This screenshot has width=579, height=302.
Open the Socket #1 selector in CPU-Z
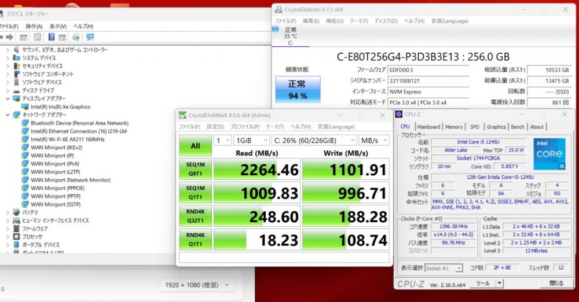click(444, 268)
